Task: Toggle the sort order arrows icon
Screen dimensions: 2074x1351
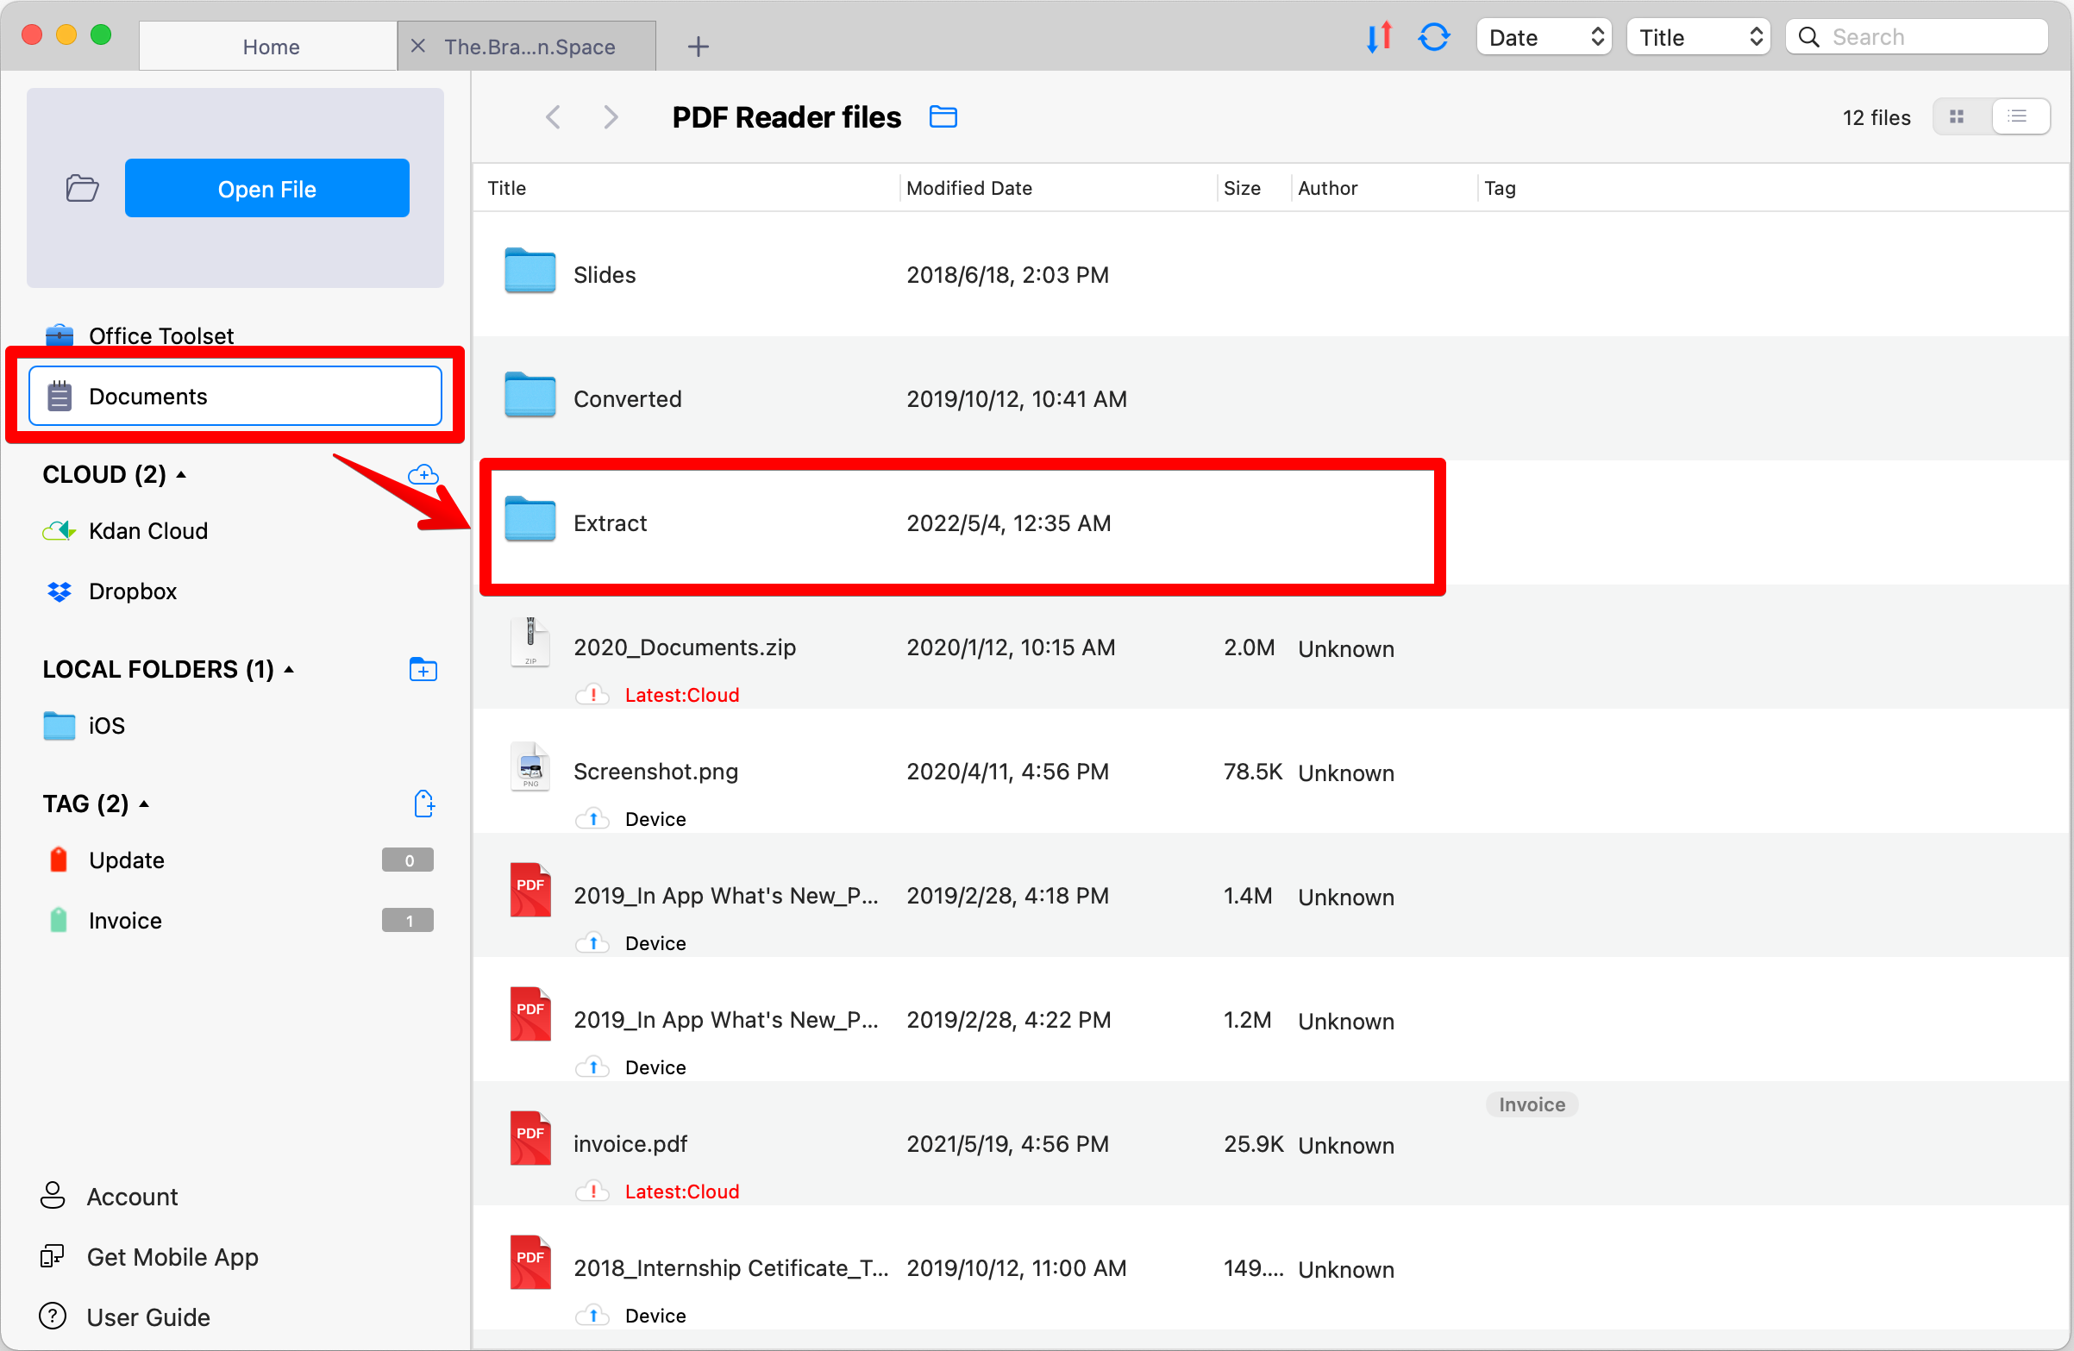Action: pos(1379,37)
